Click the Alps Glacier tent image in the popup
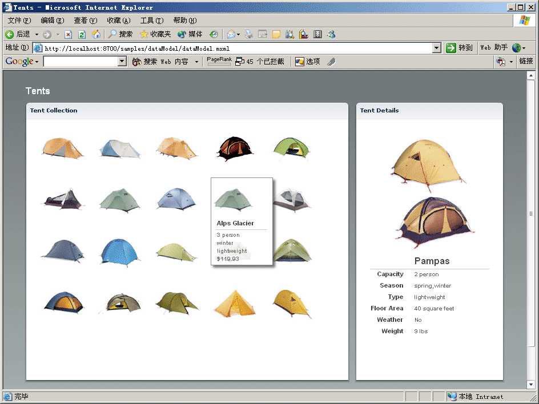 coord(234,199)
